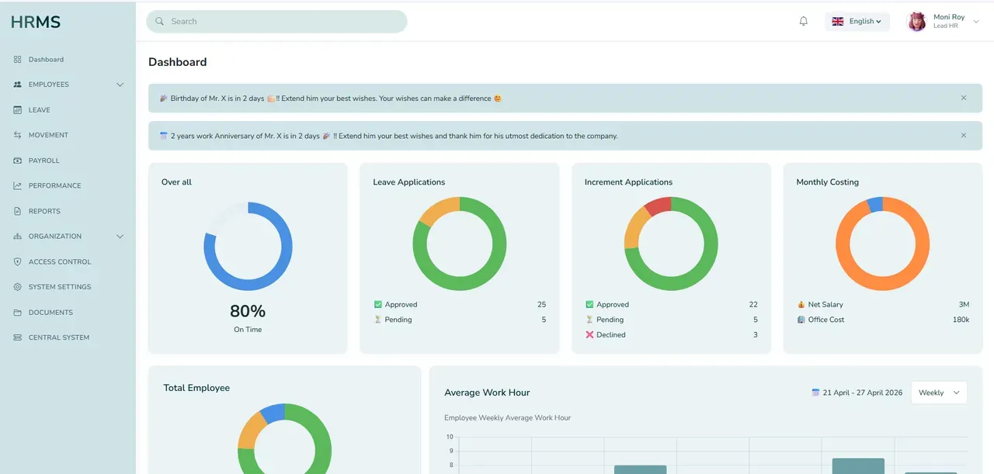The image size is (994, 474).
Task: Click the magnifier icon in search bar
Action: [x=159, y=22]
